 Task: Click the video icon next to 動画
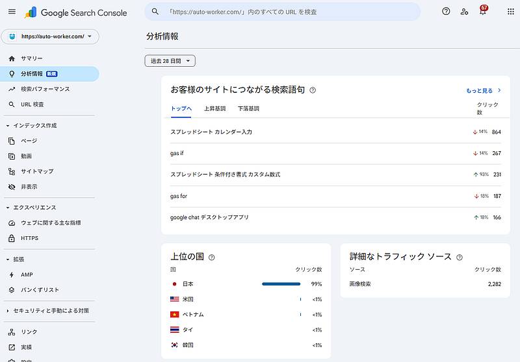coord(12,156)
